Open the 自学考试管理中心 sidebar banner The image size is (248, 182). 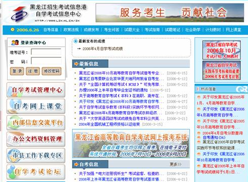tap(36, 90)
